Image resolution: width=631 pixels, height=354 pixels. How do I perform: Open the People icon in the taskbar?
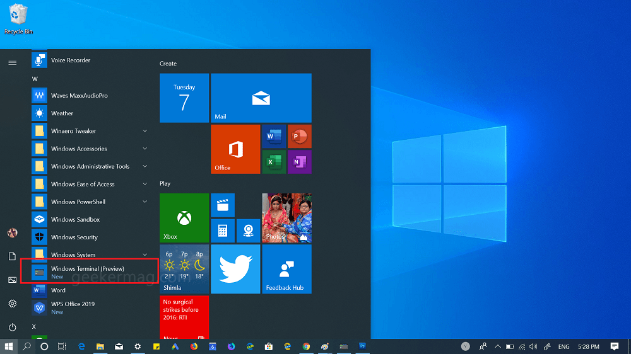(483, 346)
